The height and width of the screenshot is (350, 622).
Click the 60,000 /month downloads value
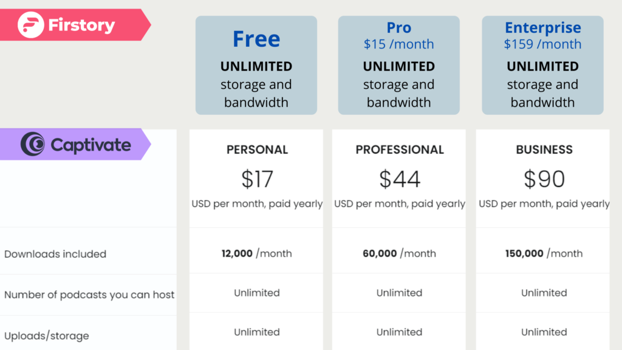(399, 253)
